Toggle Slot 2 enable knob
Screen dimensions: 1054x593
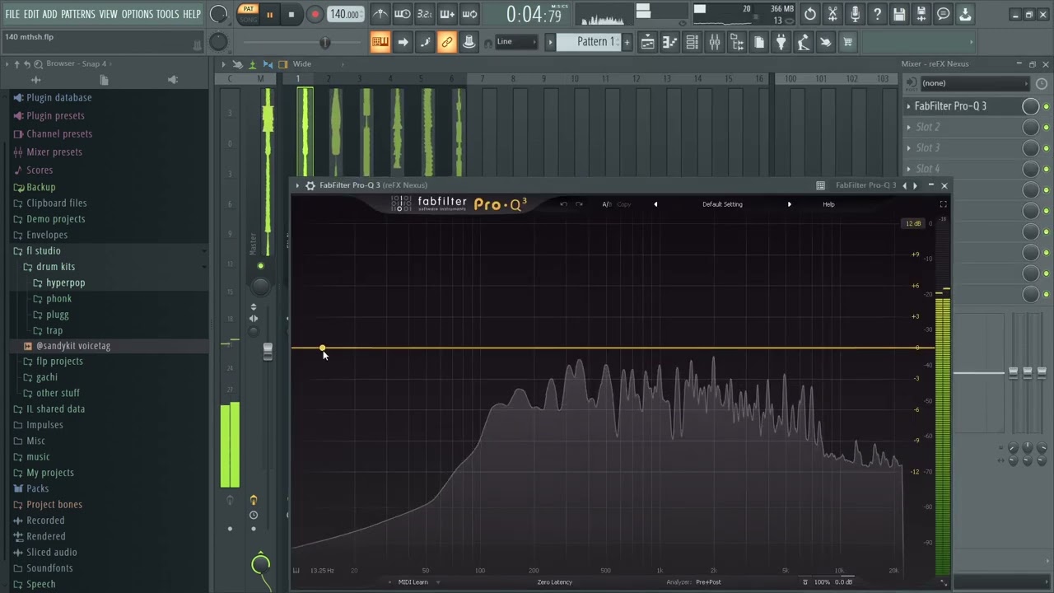point(1030,127)
